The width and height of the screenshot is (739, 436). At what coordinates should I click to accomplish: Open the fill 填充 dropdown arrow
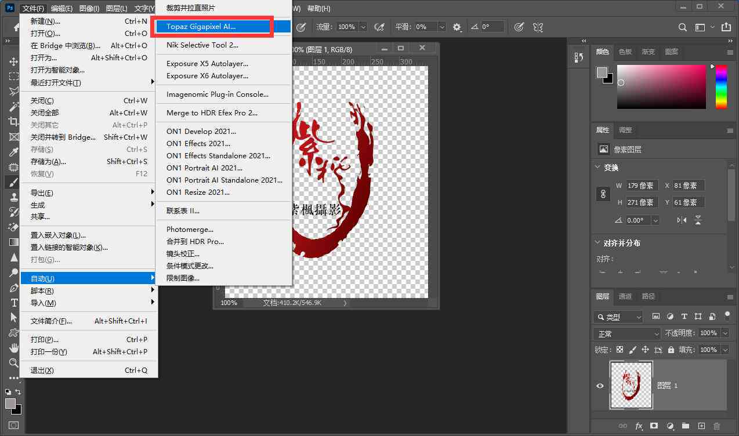725,350
